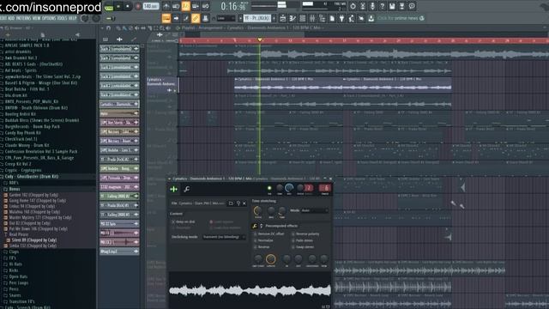Open the sampler waveform tab icon

[x=173, y=189]
